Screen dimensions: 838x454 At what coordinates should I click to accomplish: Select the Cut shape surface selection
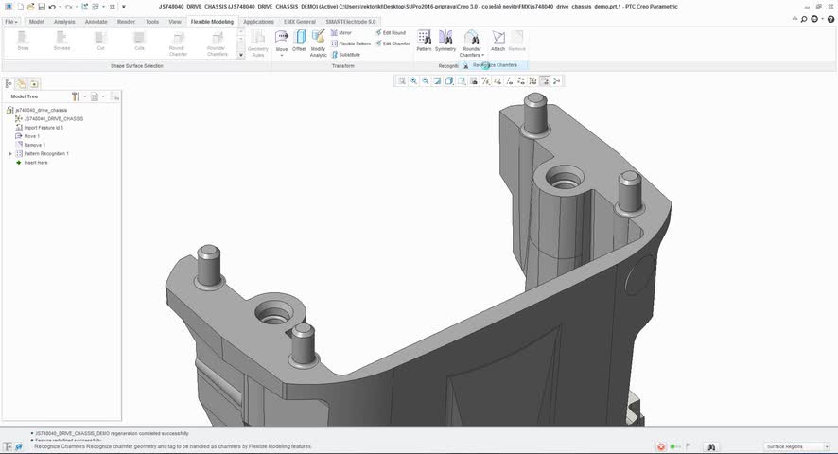tap(100, 41)
